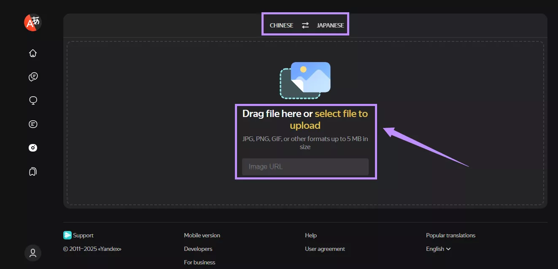Image resolution: width=558 pixels, height=269 pixels.
Task: Change source language from CHINESE
Action: pos(281,25)
